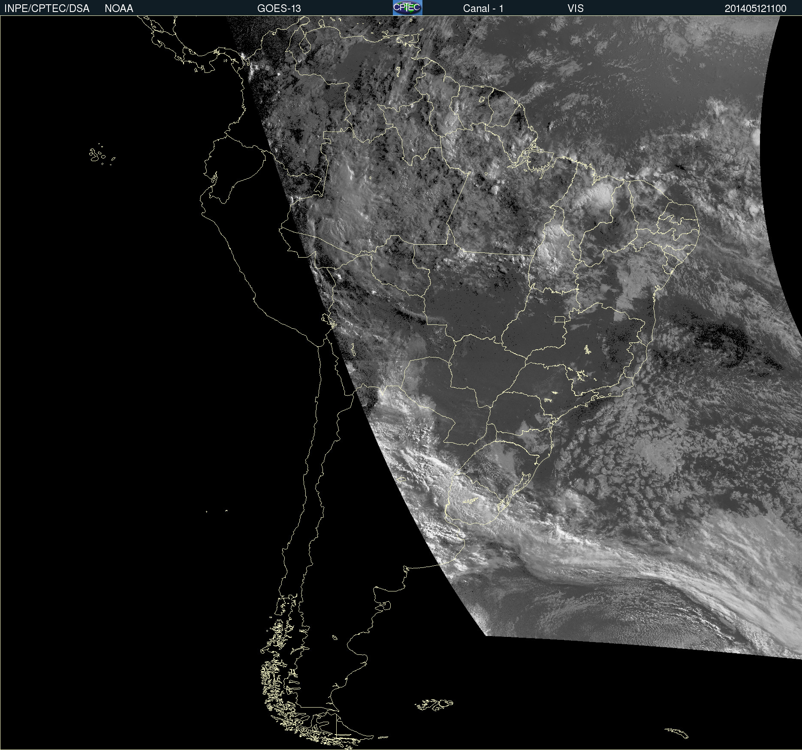The height and width of the screenshot is (750, 802).
Task: Click the GOES-13 satellite label
Action: tap(279, 9)
